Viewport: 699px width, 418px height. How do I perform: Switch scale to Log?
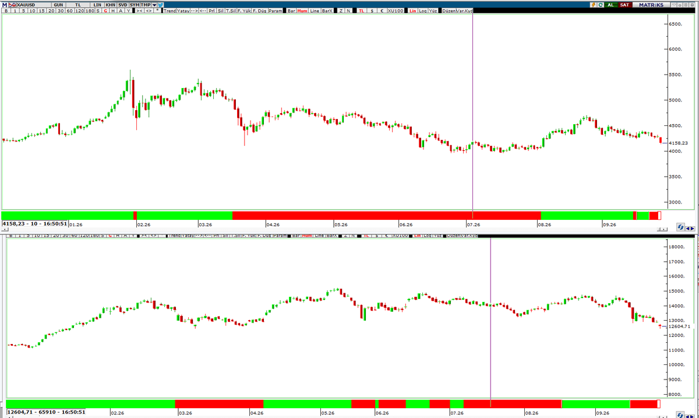423,11
